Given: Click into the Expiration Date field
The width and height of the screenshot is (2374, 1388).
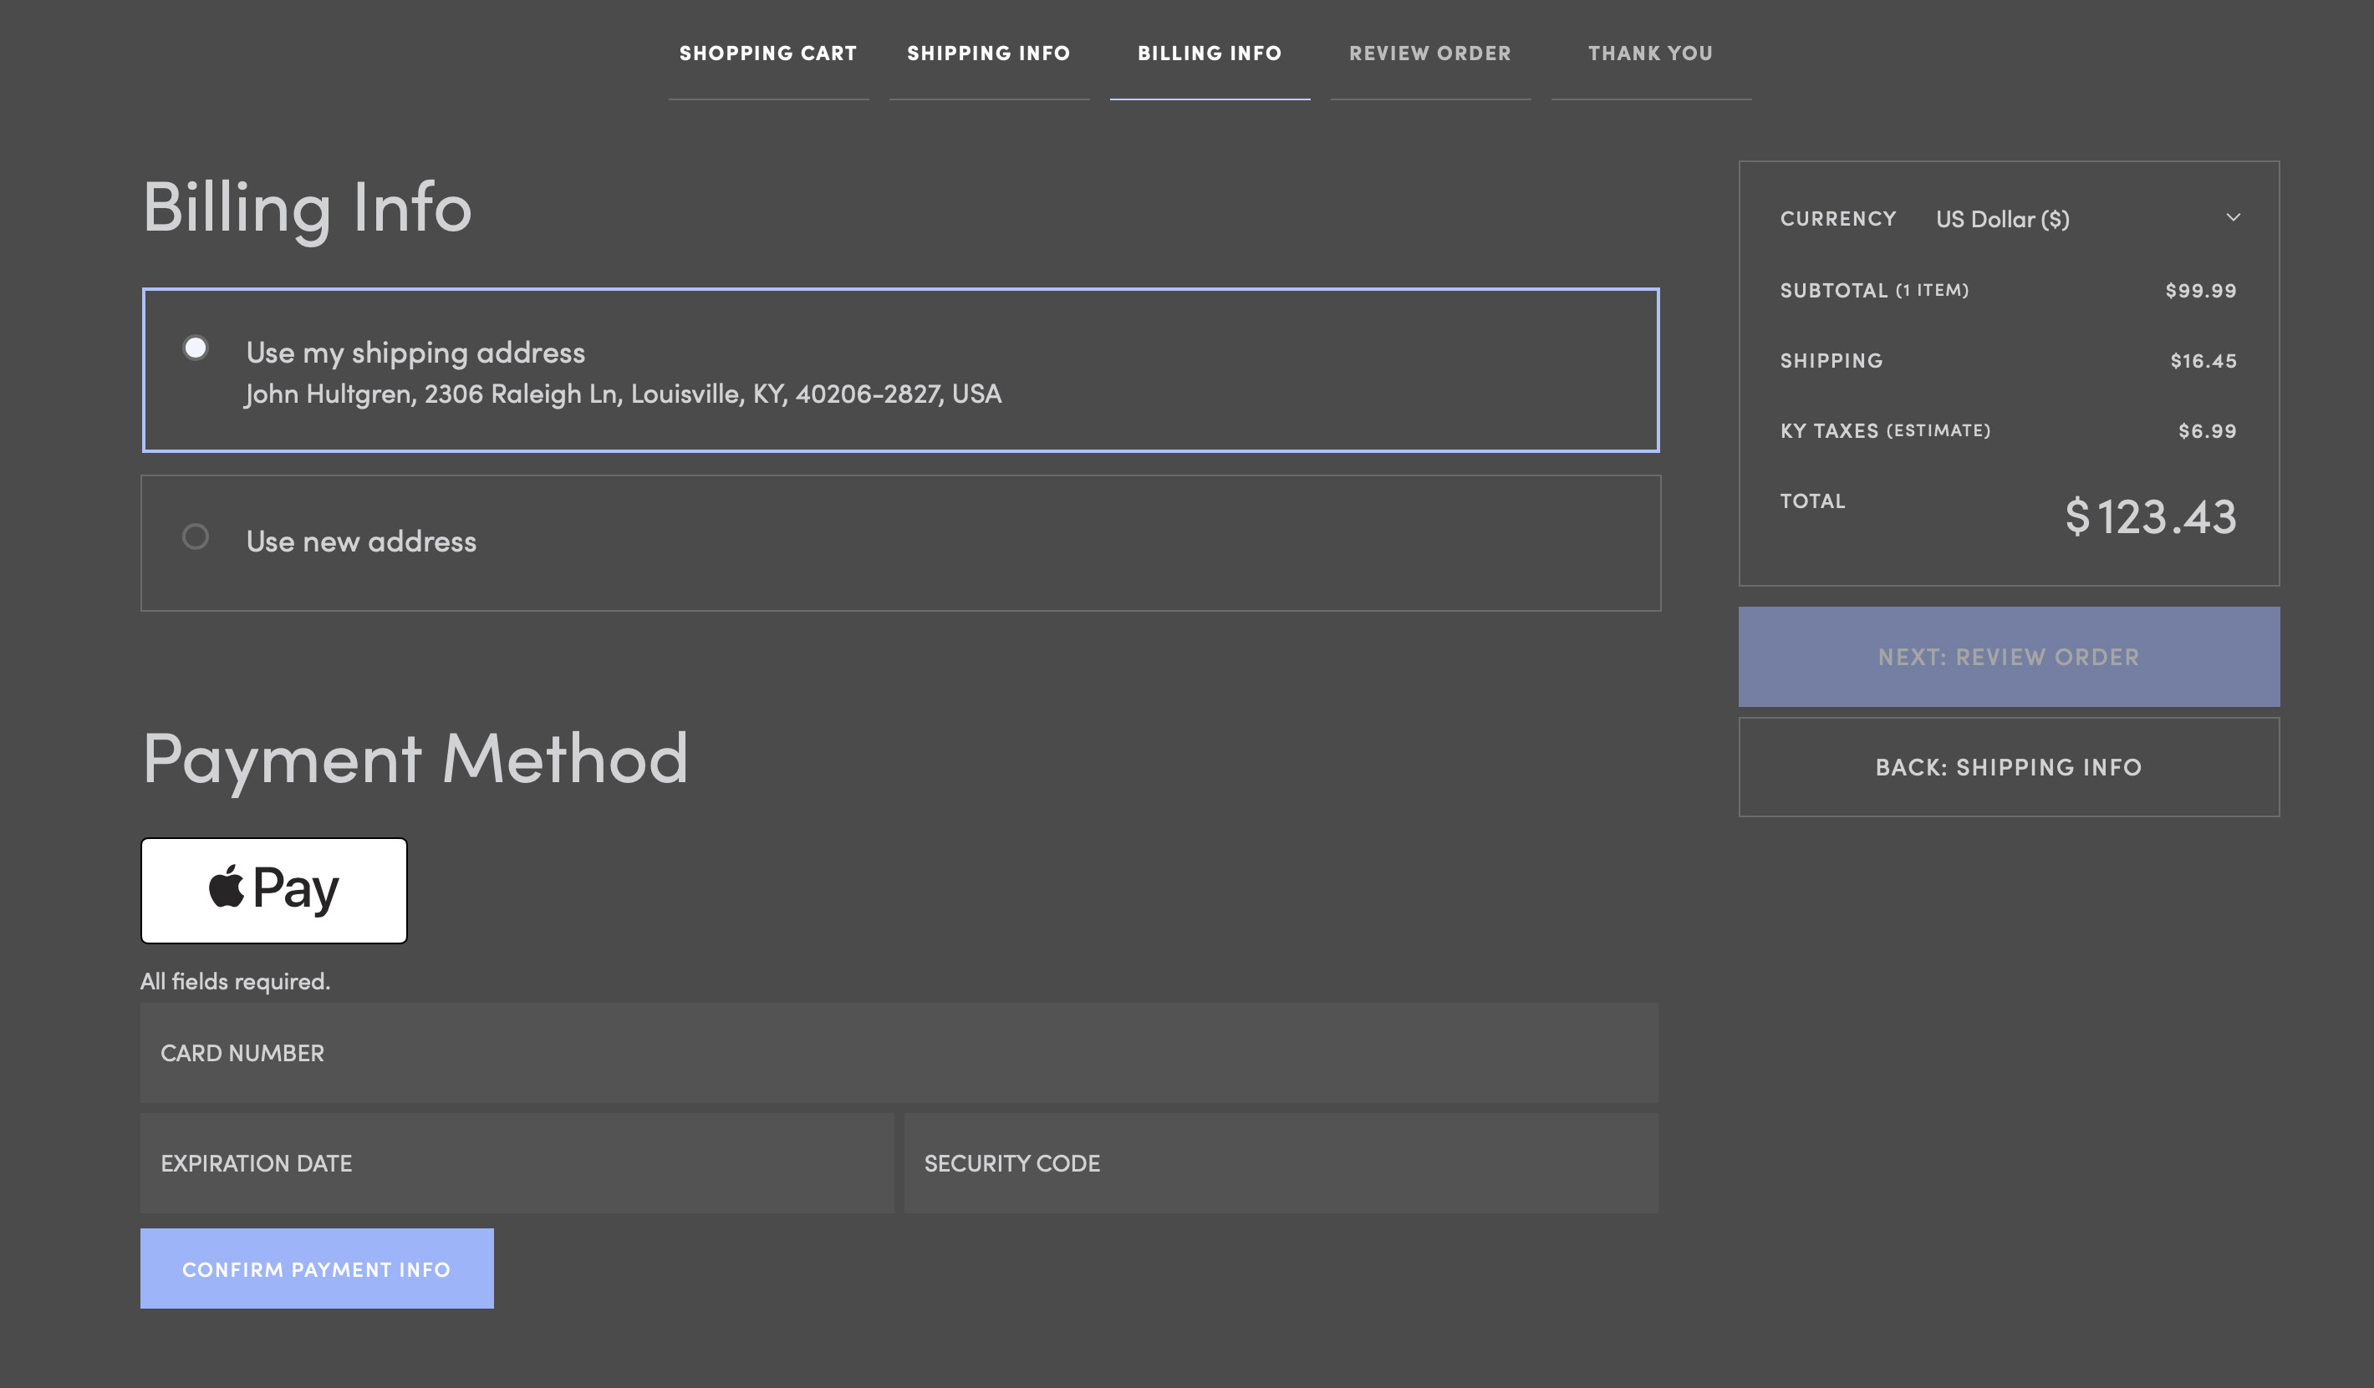Looking at the screenshot, I should click(517, 1163).
